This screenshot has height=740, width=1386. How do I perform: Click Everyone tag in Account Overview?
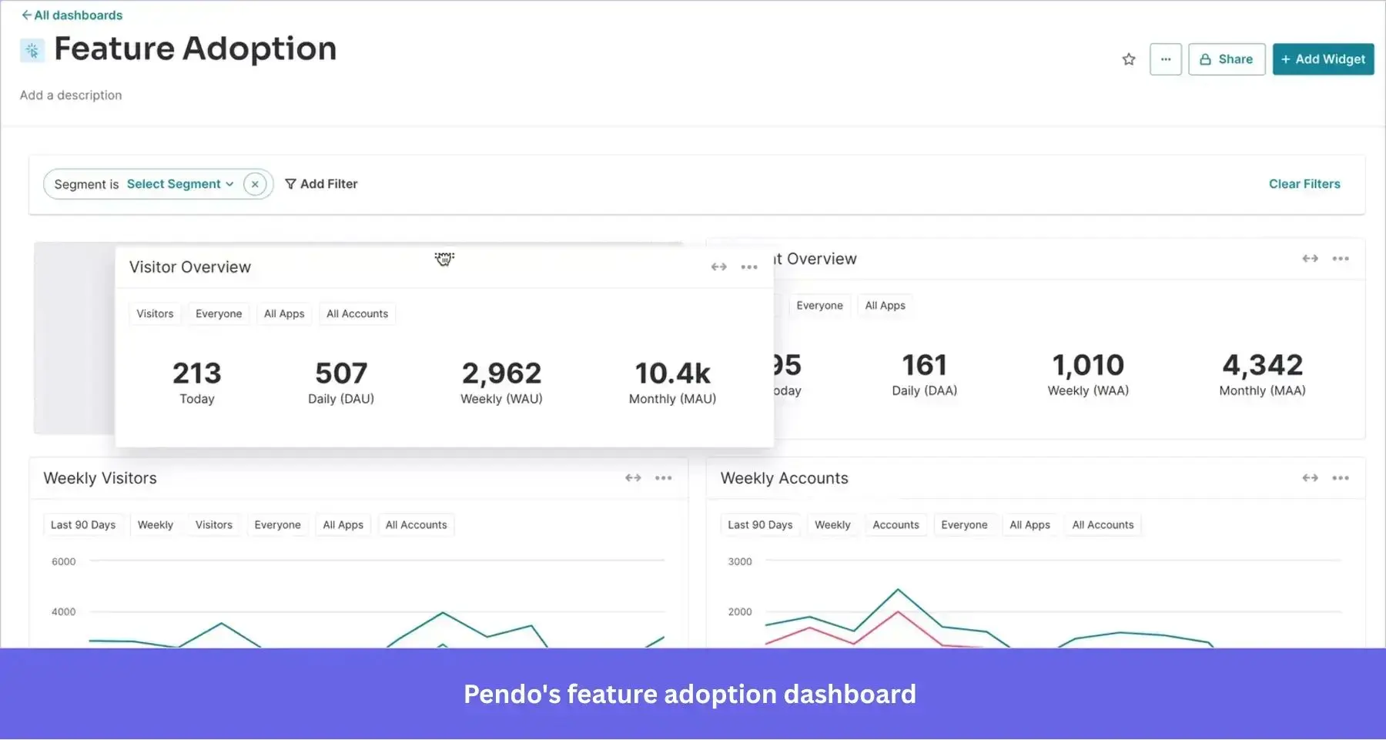(x=819, y=306)
